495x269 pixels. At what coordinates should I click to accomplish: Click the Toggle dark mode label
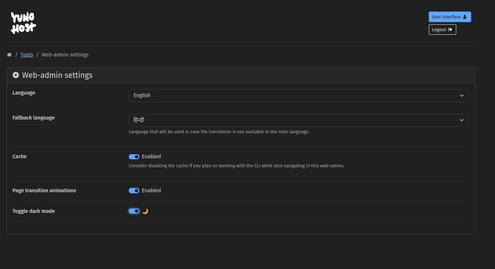click(x=34, y=211)
